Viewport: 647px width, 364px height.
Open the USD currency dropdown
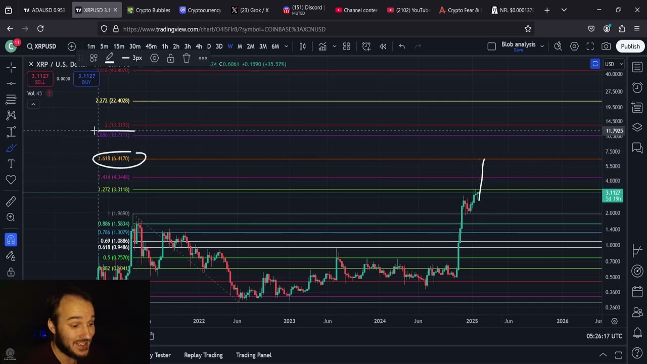(x=614, y=64)
